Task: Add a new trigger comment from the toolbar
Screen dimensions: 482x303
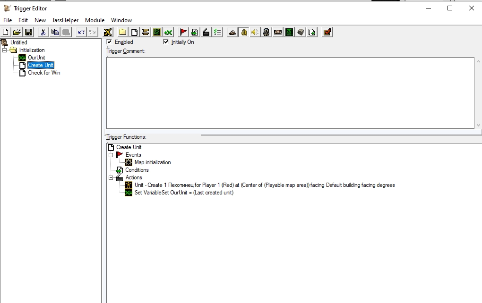Action: tap(146, 32)
